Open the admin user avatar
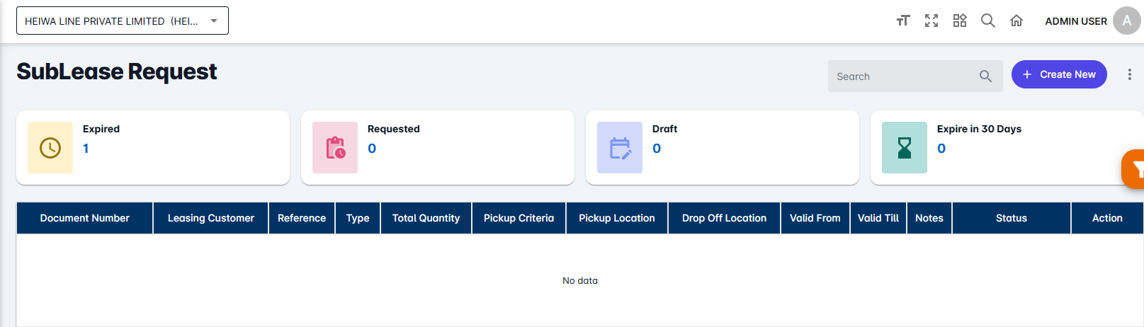 1126,21
